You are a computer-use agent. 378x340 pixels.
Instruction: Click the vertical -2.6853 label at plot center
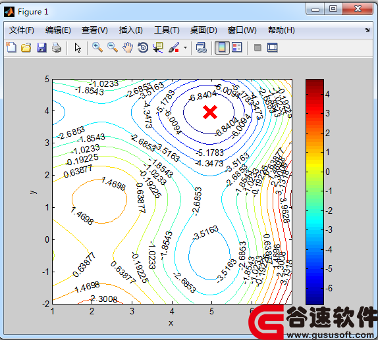(197, 201)
